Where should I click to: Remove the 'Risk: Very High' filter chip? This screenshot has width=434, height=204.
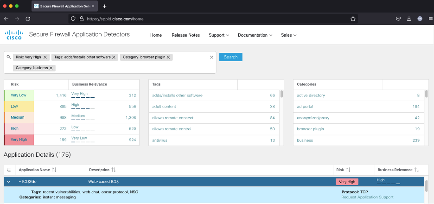[45, 57]
